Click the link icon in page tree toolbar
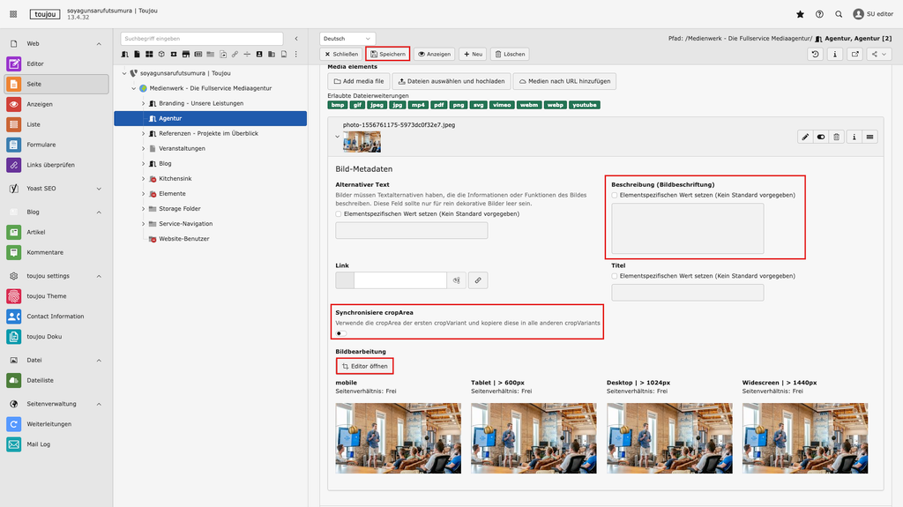Viewport: 903px width, 507px height. [x=235, y=54]
